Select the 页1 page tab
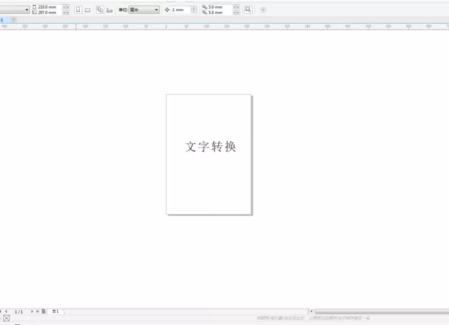Screen dimensions: 449x325 56,311
